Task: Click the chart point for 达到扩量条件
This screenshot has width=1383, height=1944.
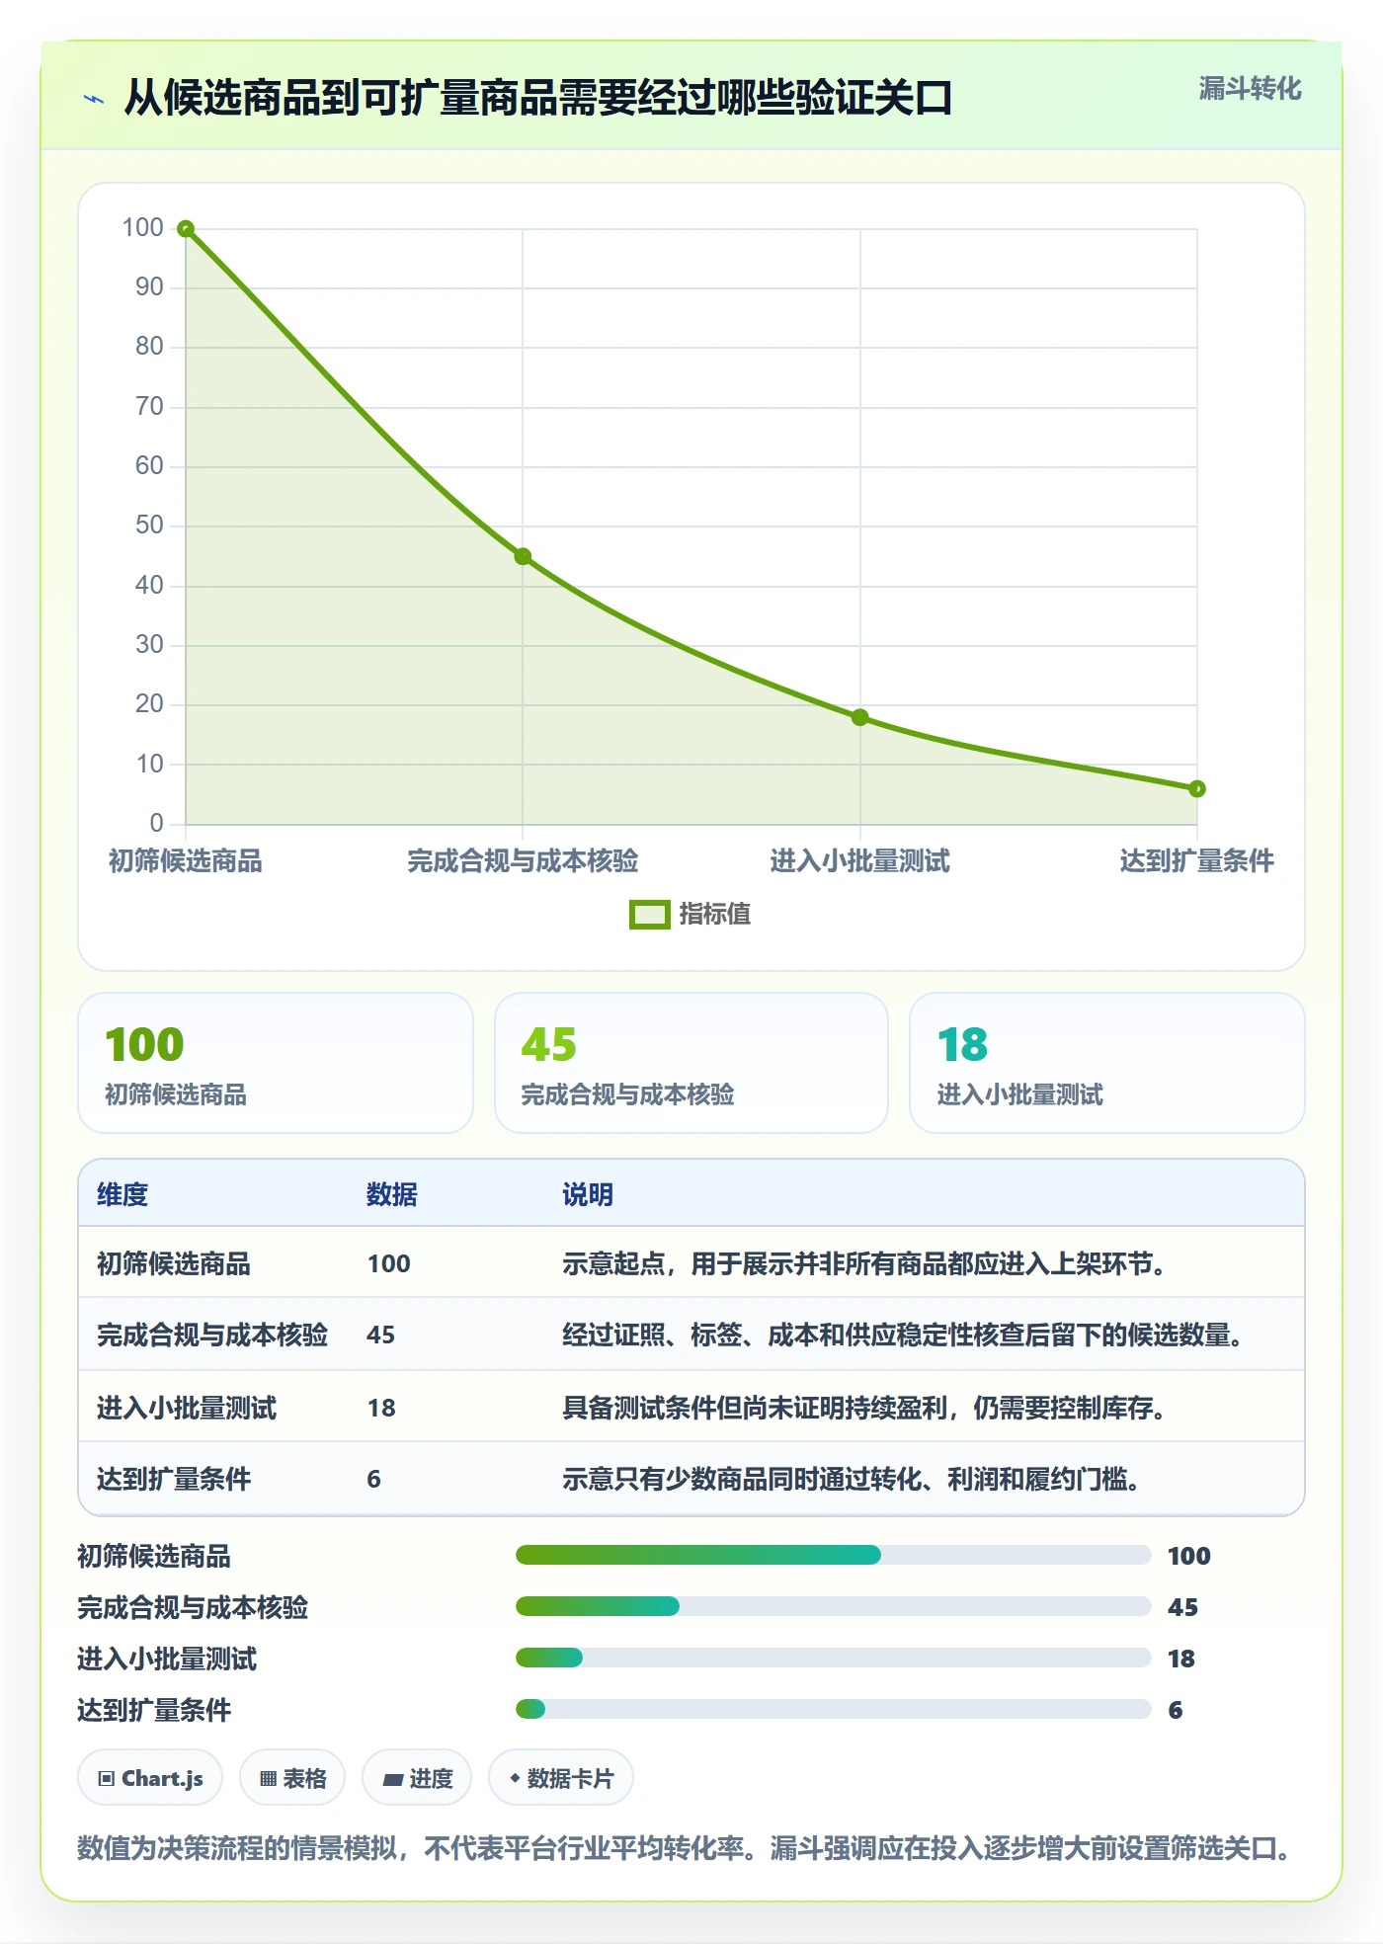Action: point(1197,788)
